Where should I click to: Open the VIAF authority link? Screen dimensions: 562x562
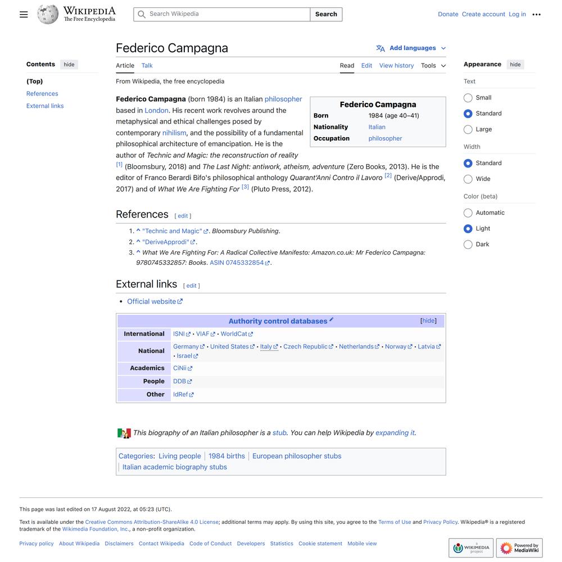coord(205,334)
